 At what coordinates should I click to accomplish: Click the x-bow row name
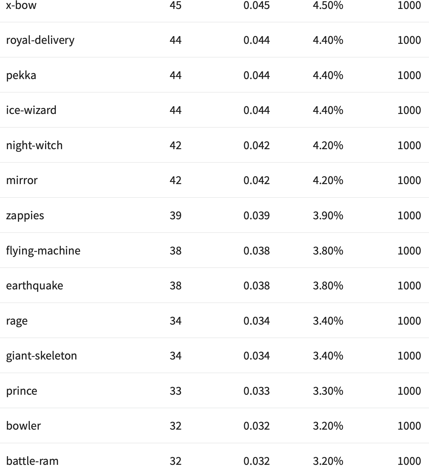21,5
